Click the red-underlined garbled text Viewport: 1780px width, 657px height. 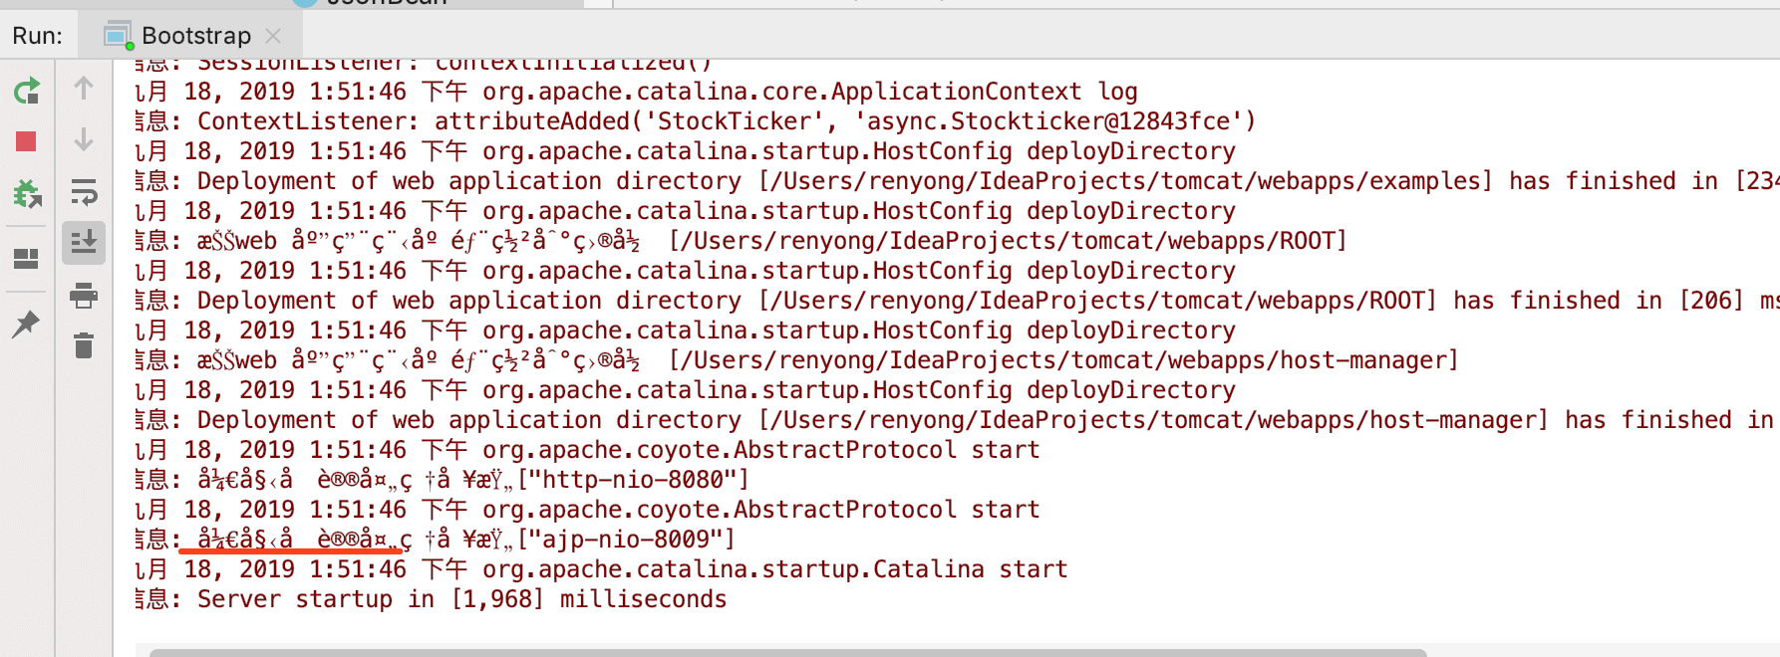click(294, 540)
